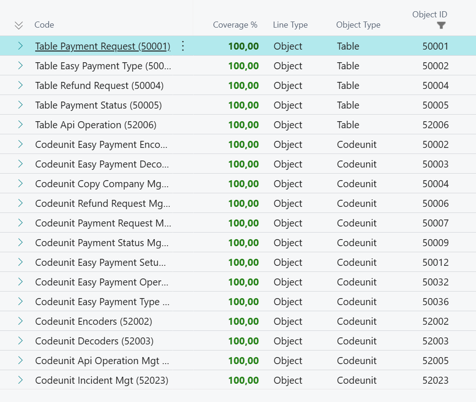This screenshot has width=476, height=402.
Task: Expand the Codeunit Decoders (52003) row
Action: point(20,341)
